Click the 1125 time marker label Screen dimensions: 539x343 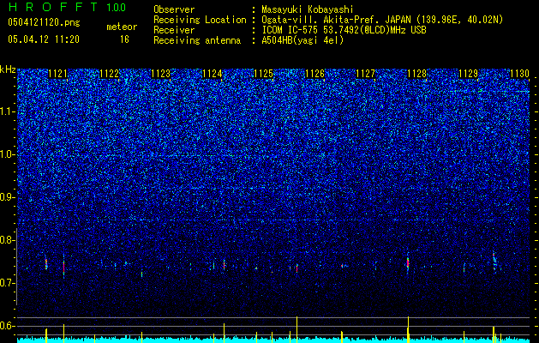point(263,74)
